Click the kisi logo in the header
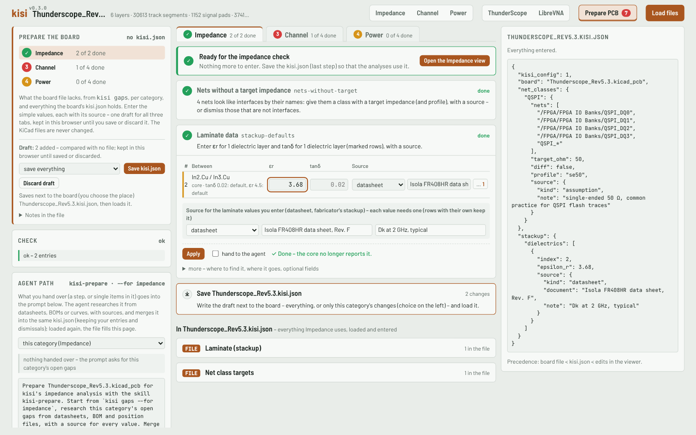696x435 pixels. [x=19, y=13]
